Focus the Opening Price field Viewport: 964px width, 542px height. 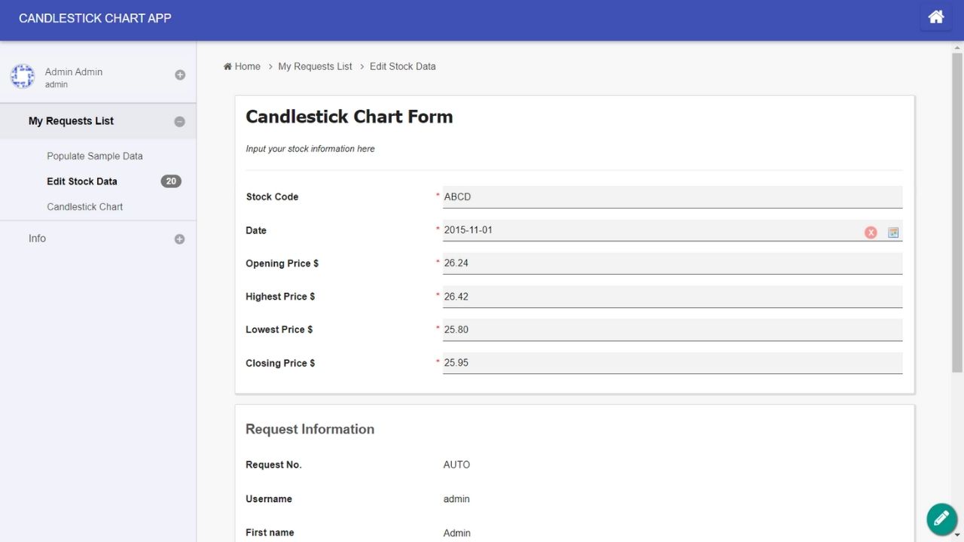672,263
